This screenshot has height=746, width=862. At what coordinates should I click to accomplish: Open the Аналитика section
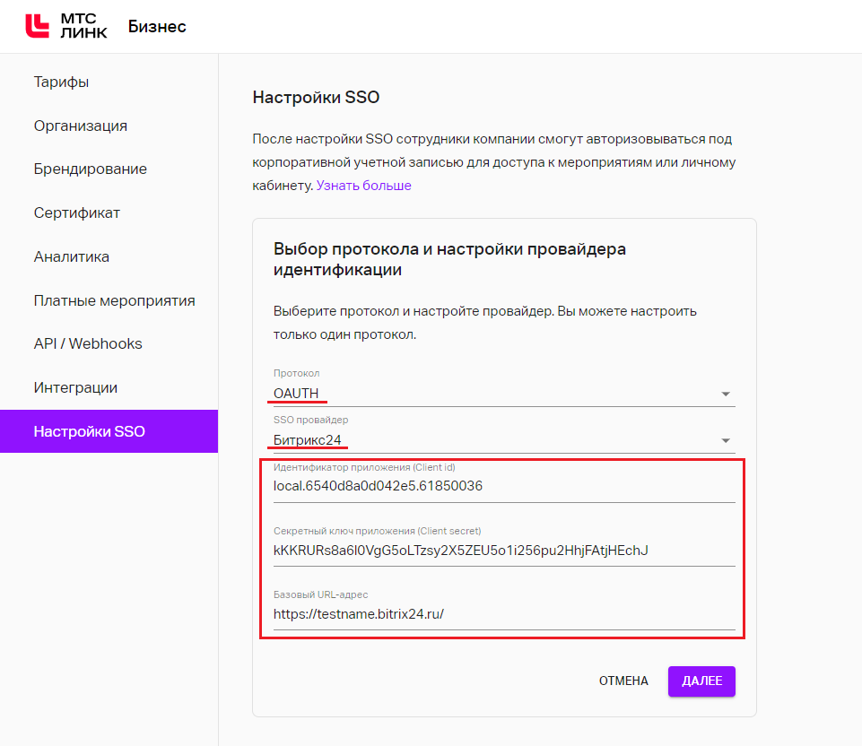point(72,256)
